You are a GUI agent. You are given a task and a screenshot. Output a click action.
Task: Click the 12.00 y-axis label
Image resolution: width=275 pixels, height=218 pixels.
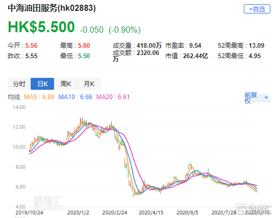(19, 127)
